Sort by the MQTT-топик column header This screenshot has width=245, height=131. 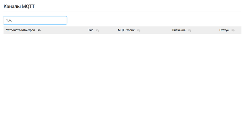[x=126, y=30]
